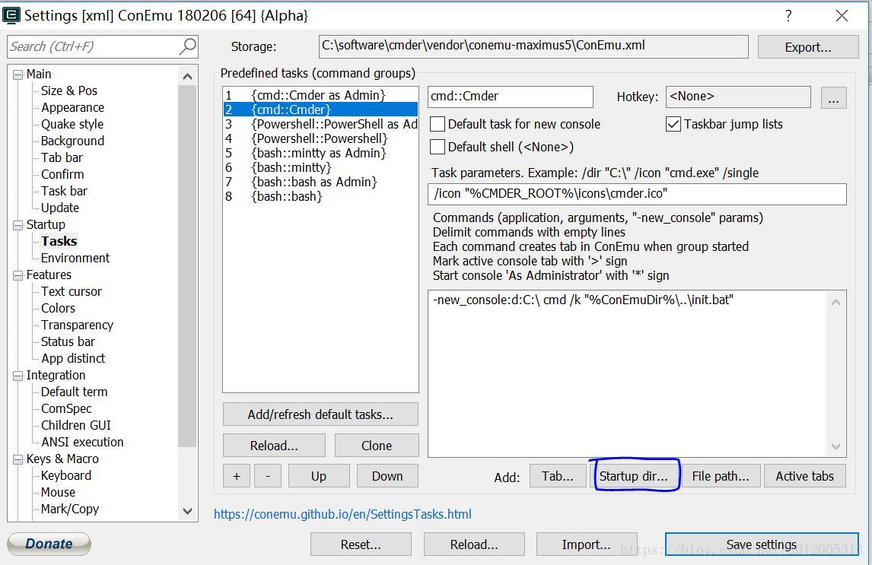Focus the Search (Ctrl+F) field
Image resolution: width=872 pixels, height=565 pixels.
94,46
